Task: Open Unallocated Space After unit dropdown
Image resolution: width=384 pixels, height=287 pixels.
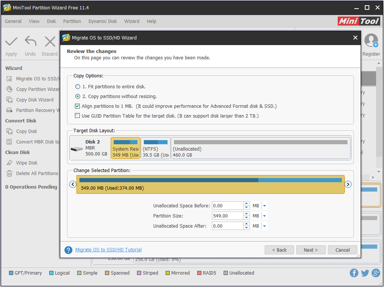Action: point(265,226)
